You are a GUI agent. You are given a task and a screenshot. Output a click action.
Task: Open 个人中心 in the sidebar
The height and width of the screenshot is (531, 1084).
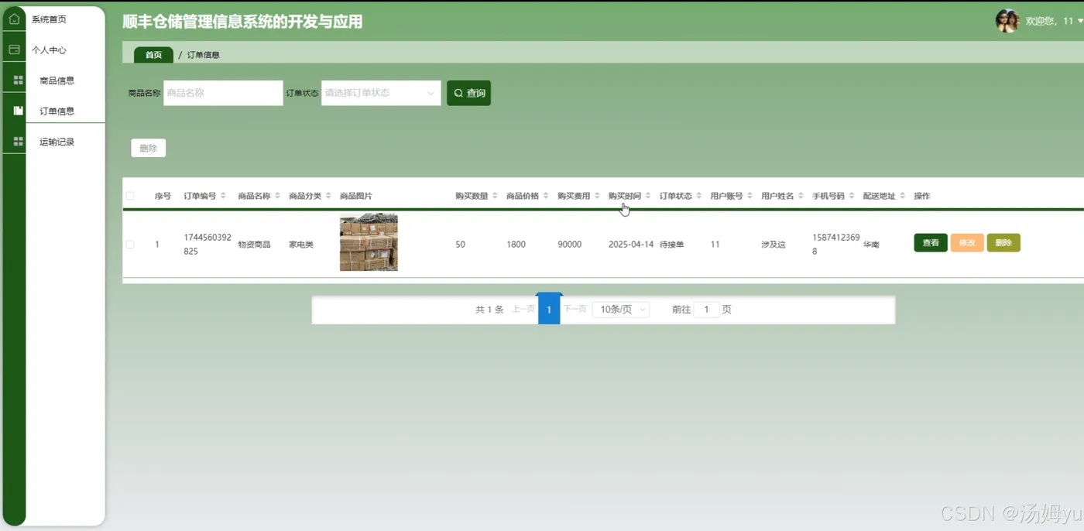pyautogui.click(x=49, y=50)
